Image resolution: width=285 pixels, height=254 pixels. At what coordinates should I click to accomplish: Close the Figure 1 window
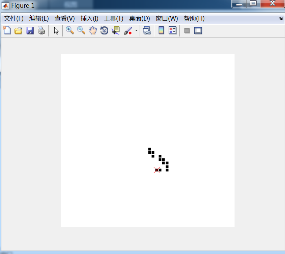[x=272, y=3]
